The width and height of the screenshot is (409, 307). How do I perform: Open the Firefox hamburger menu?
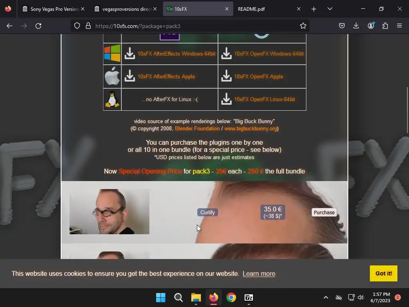pyautogui.click(x=399, y=26)
